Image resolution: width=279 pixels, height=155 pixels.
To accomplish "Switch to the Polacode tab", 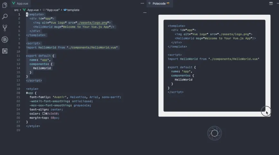I will pos(160,4).
